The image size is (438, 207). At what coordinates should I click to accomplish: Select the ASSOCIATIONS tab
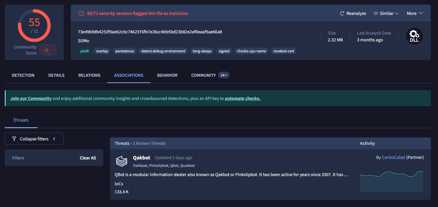pos(129,75)
